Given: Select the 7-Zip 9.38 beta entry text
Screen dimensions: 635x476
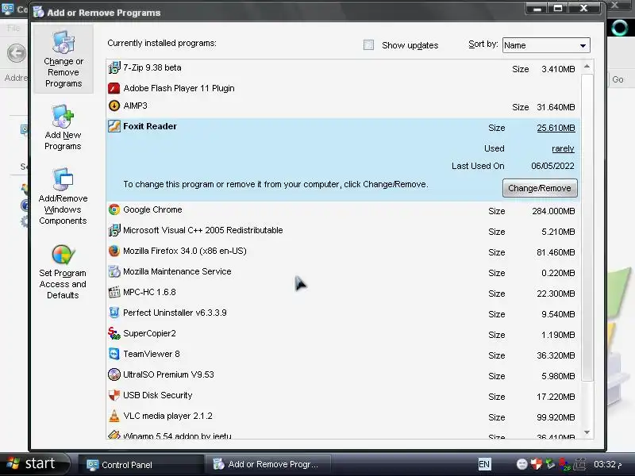Looking at the screenshot, I should (x=152, y=67).
